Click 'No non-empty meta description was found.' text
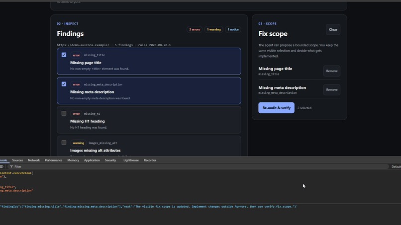 click(x=100, y=98)
